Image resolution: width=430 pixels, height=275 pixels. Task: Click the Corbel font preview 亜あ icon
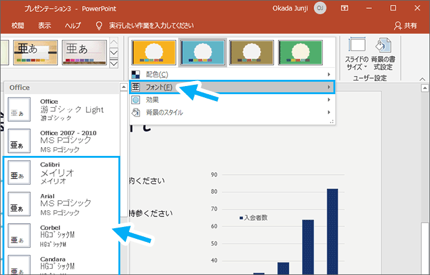click(19, 236)
